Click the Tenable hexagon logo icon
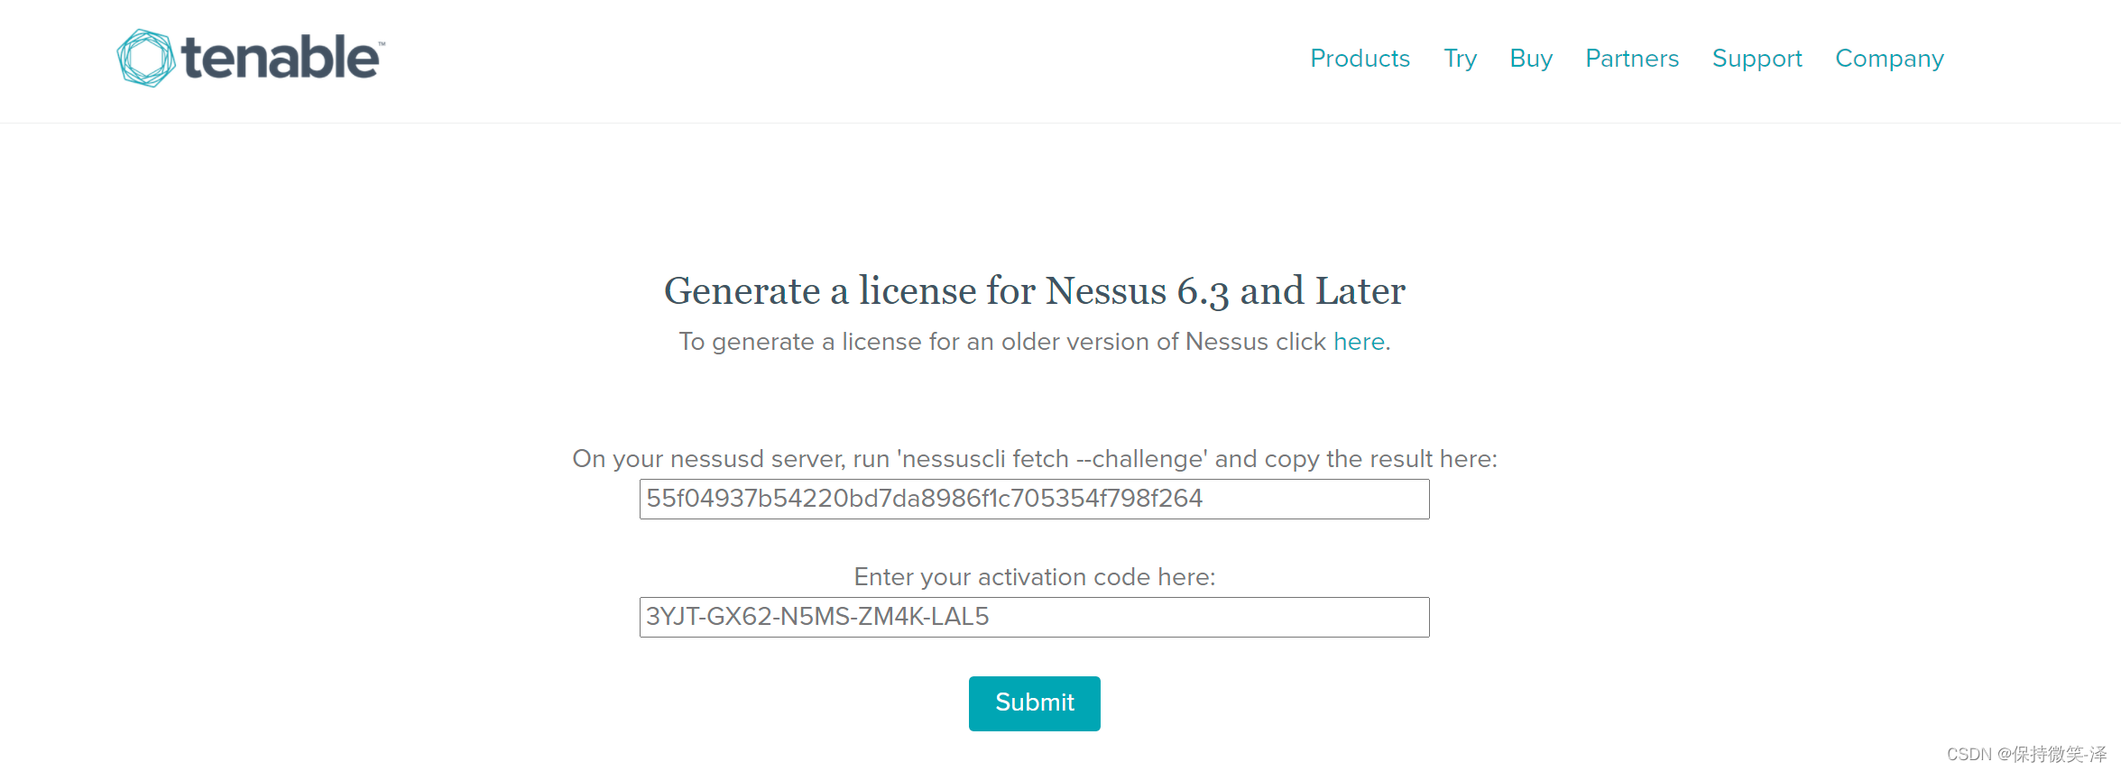Screen dimensions: 2121x771 (145, 59)
